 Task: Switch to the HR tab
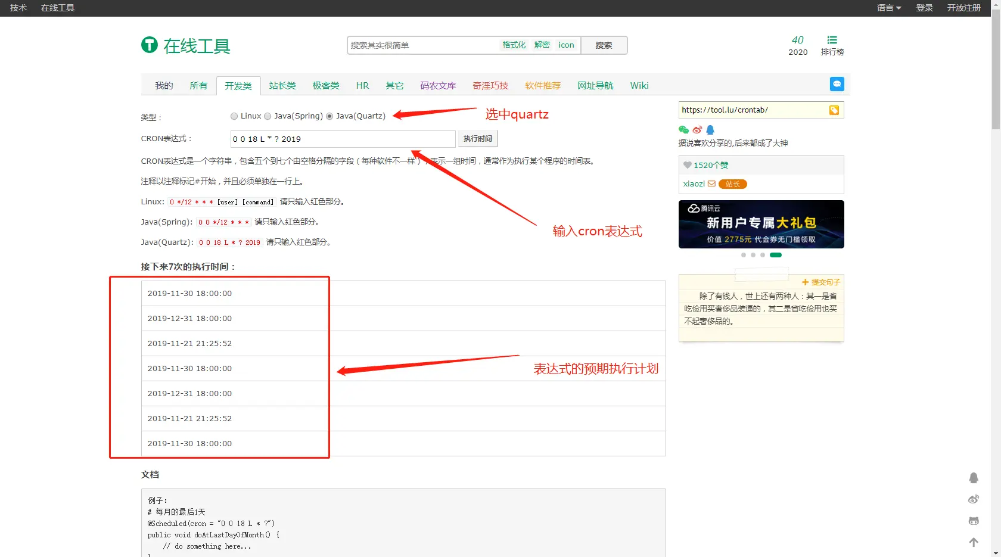(362, 86)
